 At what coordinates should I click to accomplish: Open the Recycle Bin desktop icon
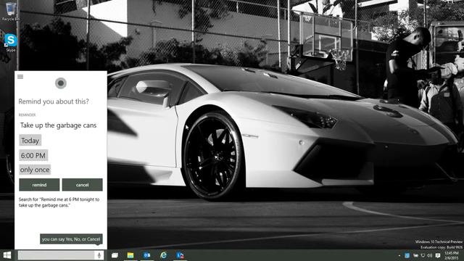pyautogui.click(x=11, y=12)
